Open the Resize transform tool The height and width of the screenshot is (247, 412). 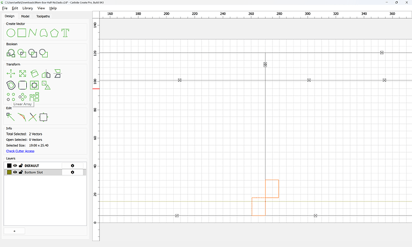23,73
